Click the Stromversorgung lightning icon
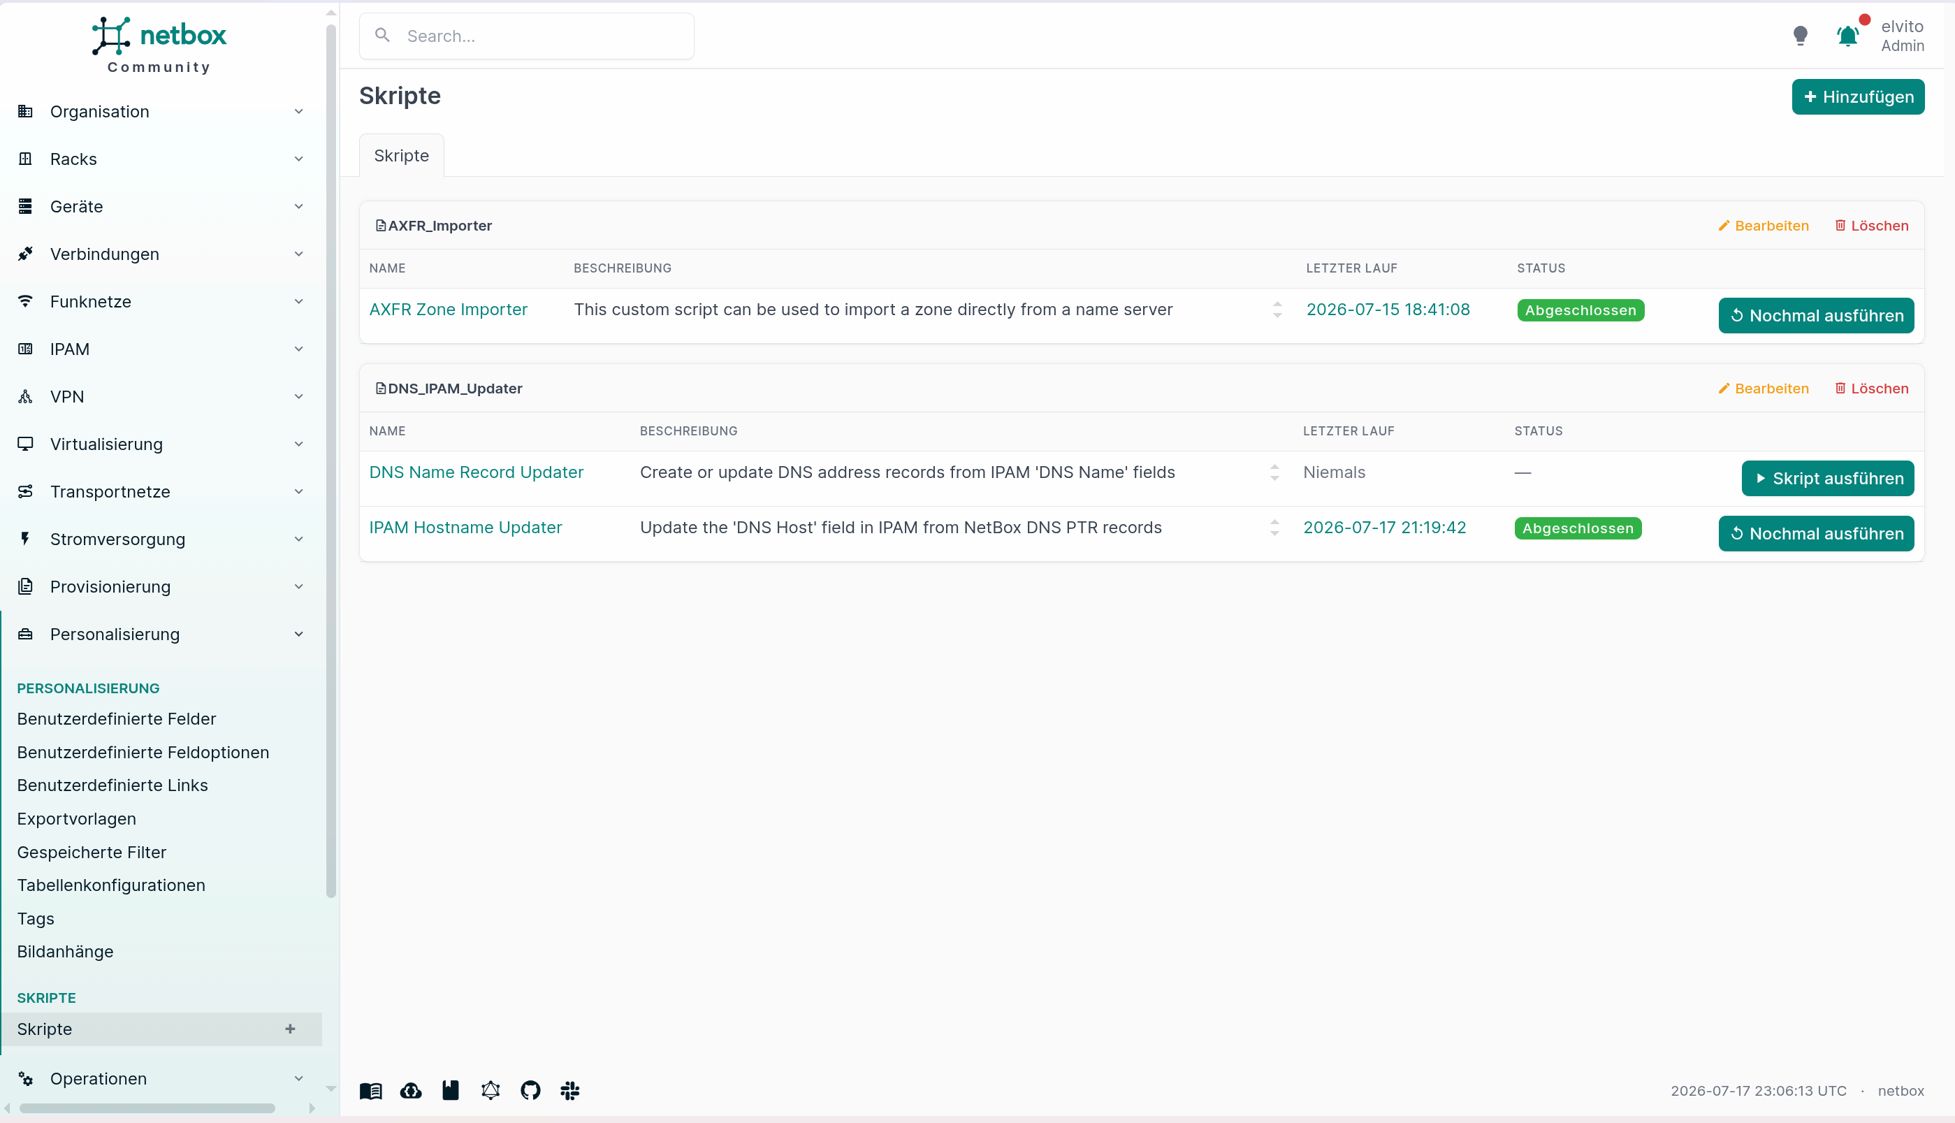The width and height of the screenshot is (1955, 1123). (25, 539)
